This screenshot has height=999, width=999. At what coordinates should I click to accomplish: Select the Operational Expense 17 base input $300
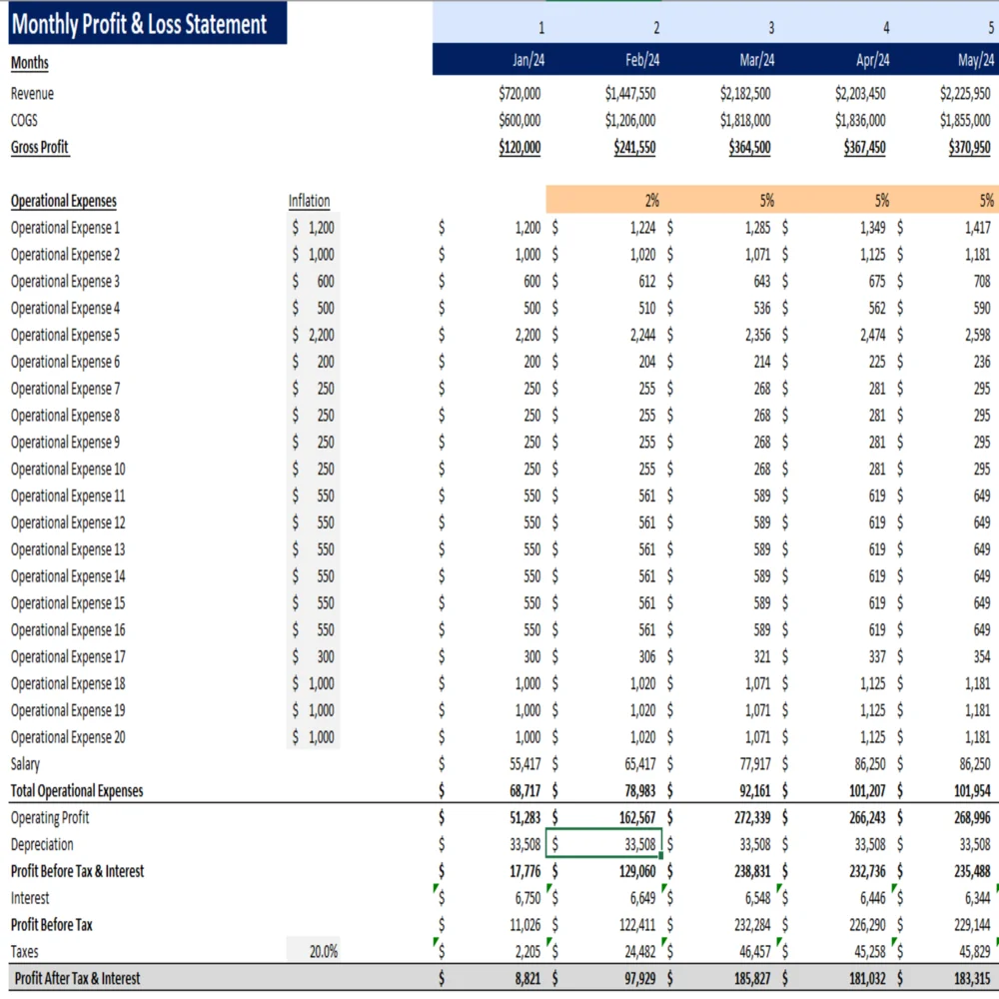[315, 657]
